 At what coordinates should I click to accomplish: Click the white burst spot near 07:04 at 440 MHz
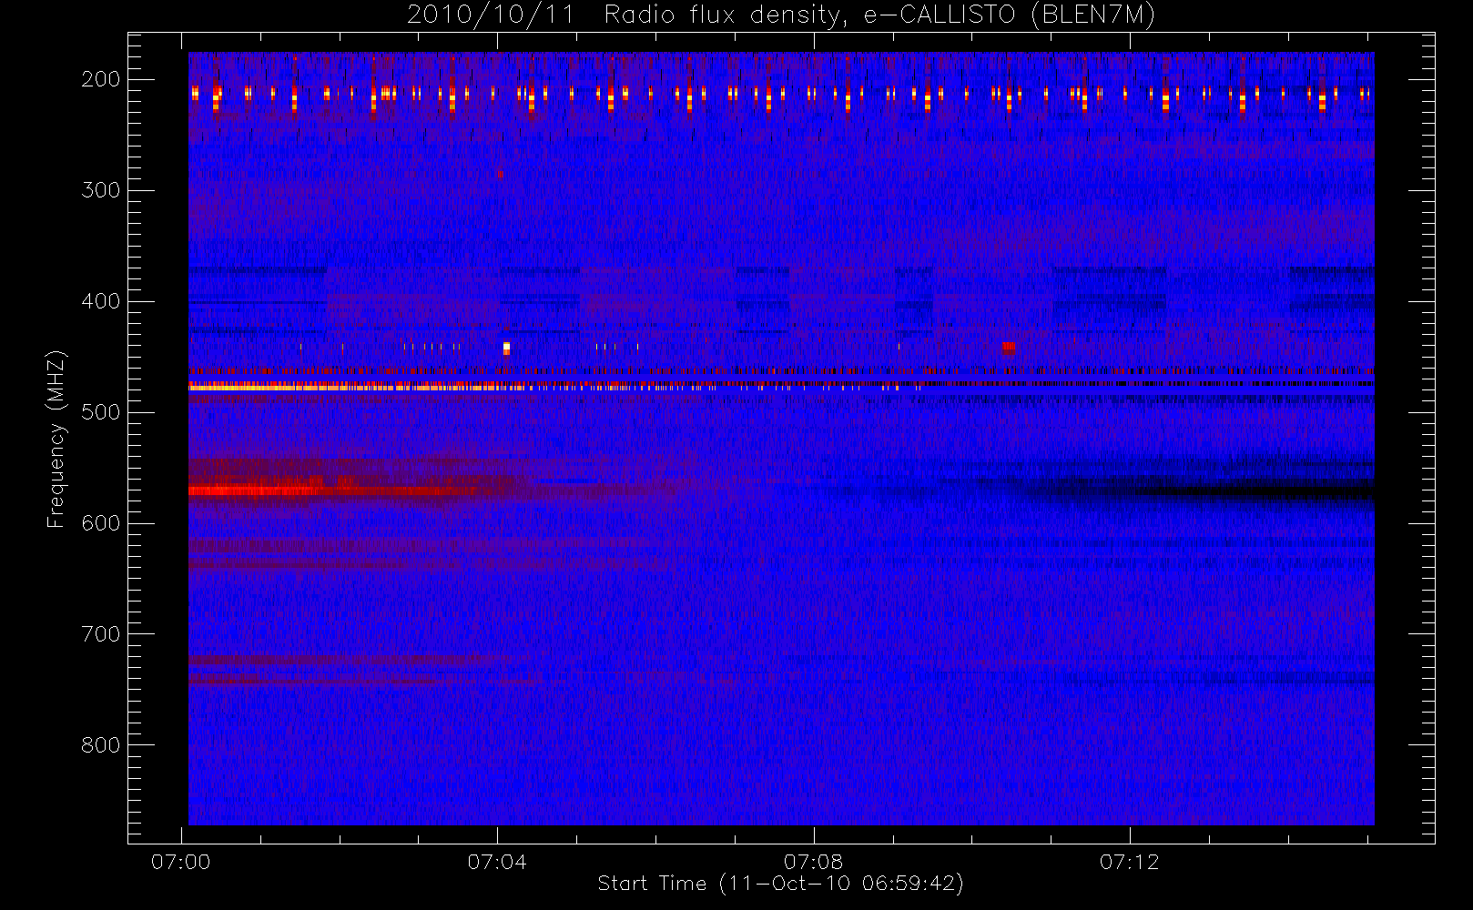[x=507, y=349]
